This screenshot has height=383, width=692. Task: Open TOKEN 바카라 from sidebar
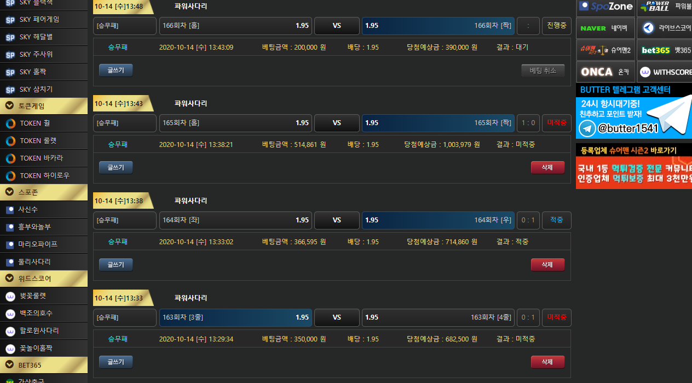pos(41,158)
